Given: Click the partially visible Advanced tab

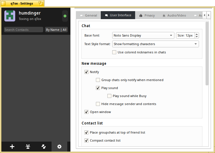Looking at the screenshot, I should click(198, 15).
